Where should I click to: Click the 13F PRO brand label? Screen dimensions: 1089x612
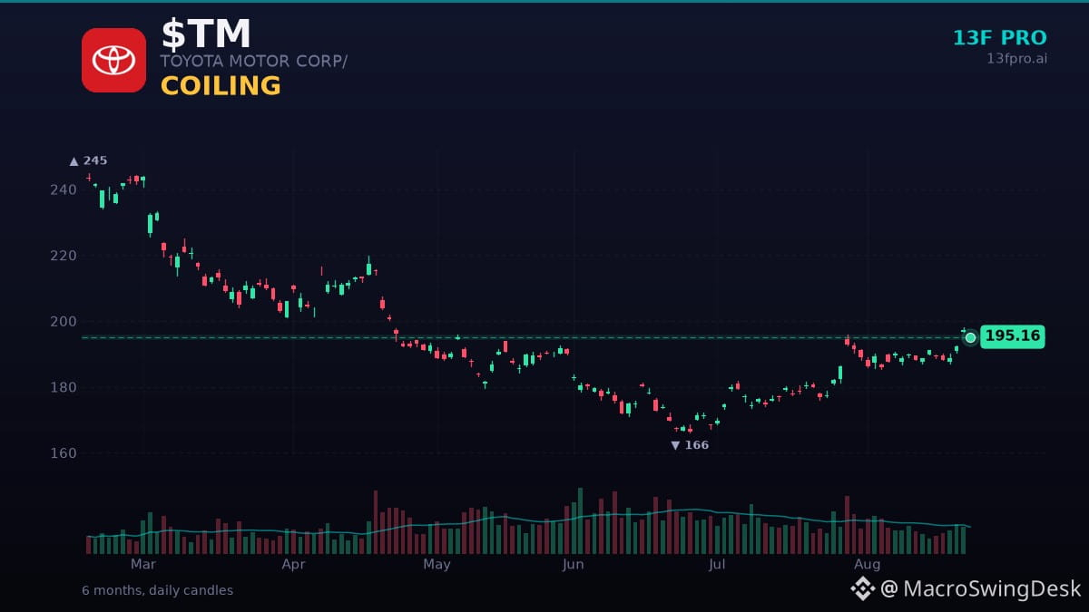[x=999, y=38]
